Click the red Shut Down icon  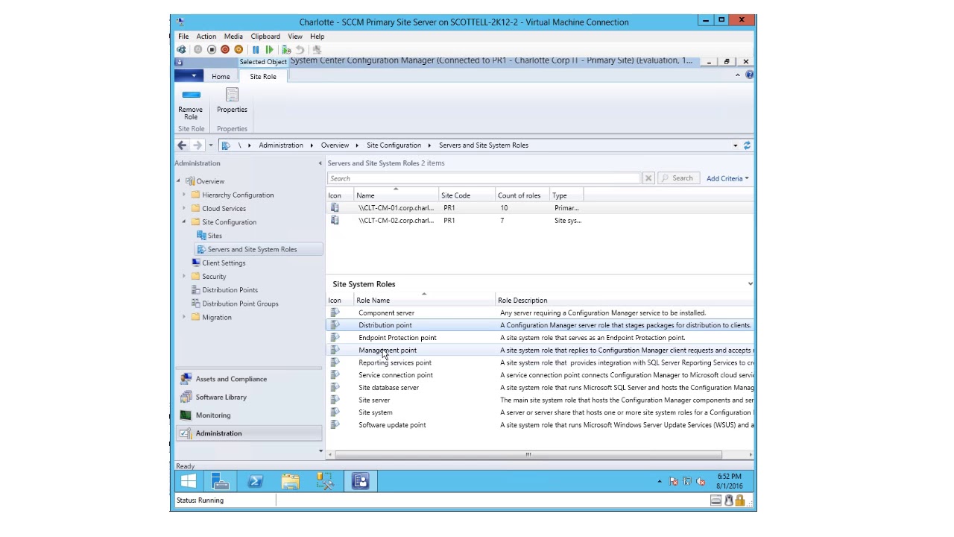point(225,50)
